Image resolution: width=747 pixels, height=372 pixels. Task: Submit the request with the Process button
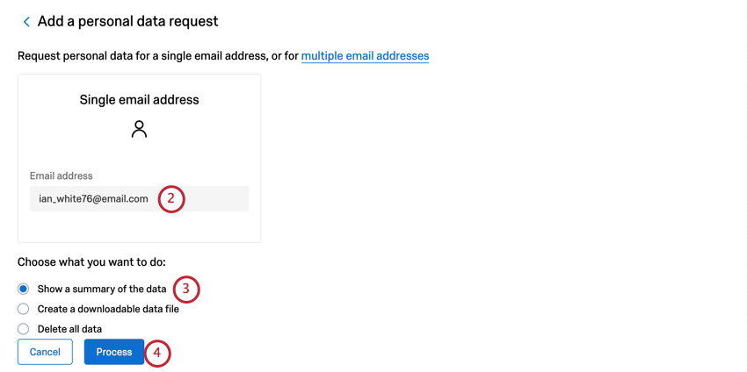point(114,352)
